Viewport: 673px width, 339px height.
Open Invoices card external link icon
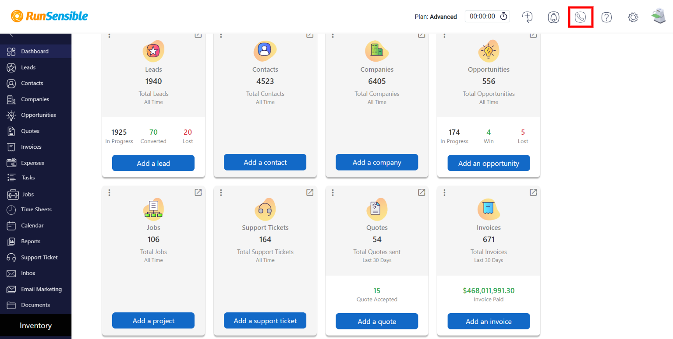(533, 192)
